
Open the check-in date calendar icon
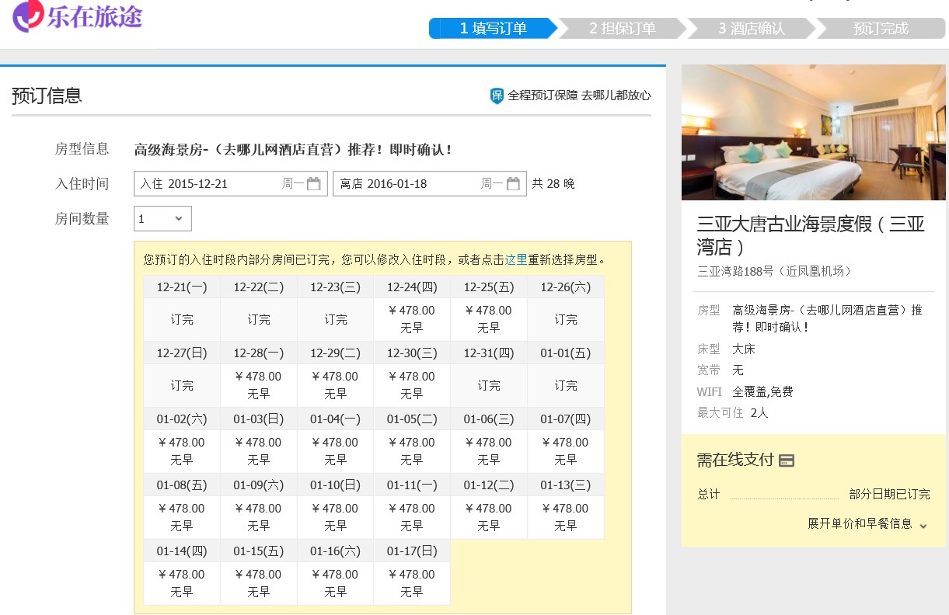click(314, 184)
